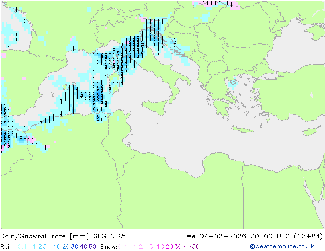Click the '00..00 UTC' time label

point(270,236)
